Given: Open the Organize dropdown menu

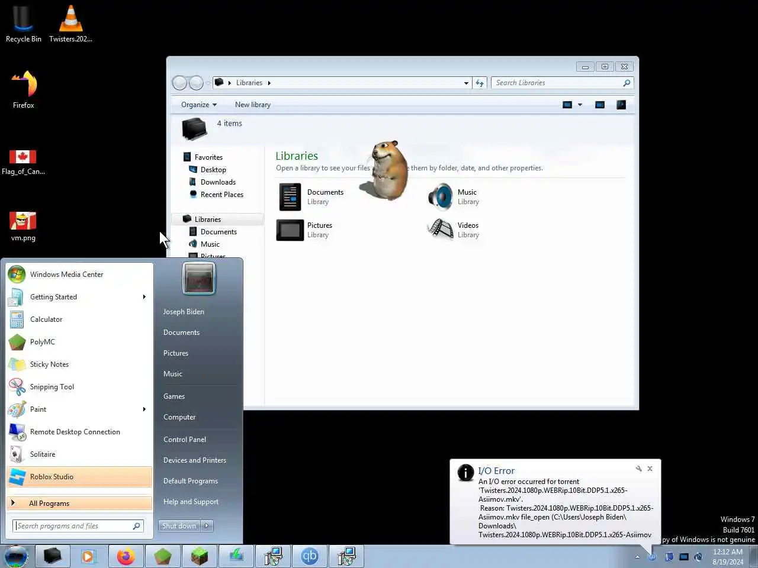Looking at the screenshot, I should tap(199, 105).
